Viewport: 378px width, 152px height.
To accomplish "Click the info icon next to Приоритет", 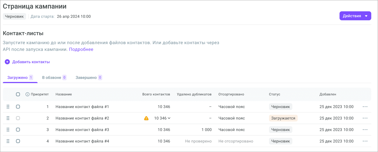I will 28,94.
